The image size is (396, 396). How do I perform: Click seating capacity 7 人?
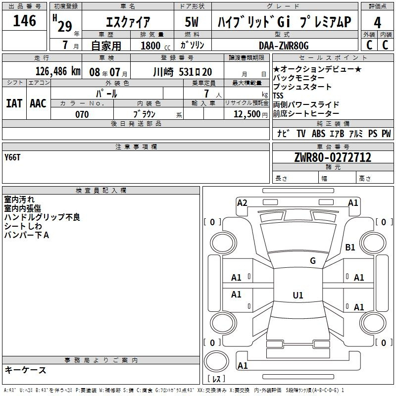click(x=213, y=94)
